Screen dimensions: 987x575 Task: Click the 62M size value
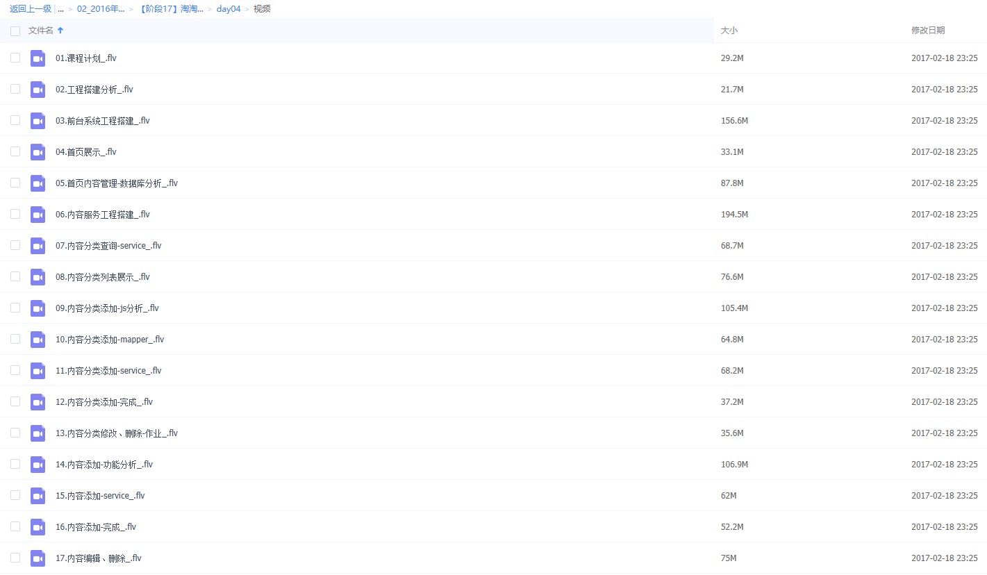[x=729, y=496]
